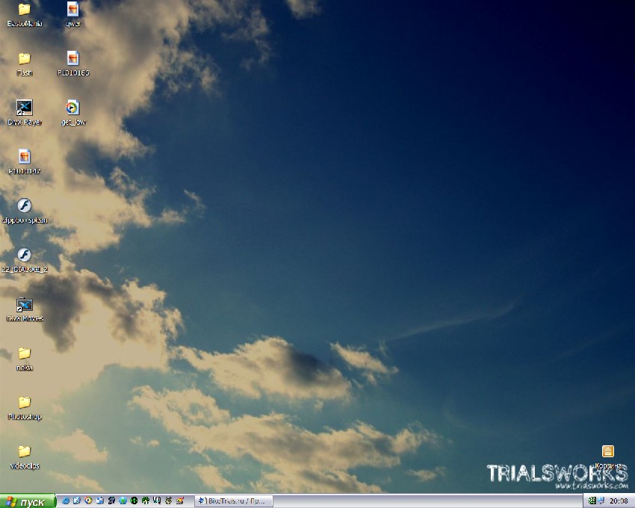Select the DivX Player shortcut
This screenshot has height=508, width=635.
point(25,108)
